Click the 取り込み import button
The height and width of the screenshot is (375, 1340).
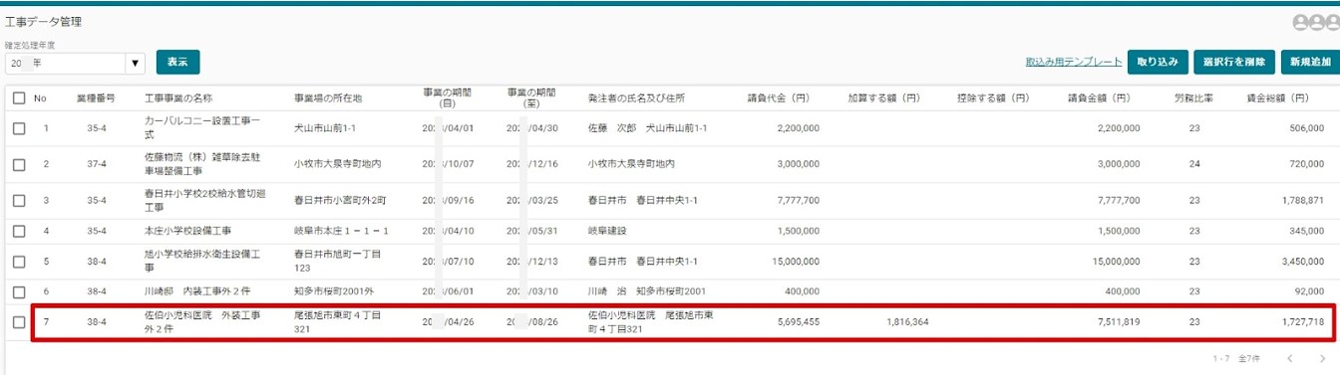pyautogui.click(x=1158, y=62)
